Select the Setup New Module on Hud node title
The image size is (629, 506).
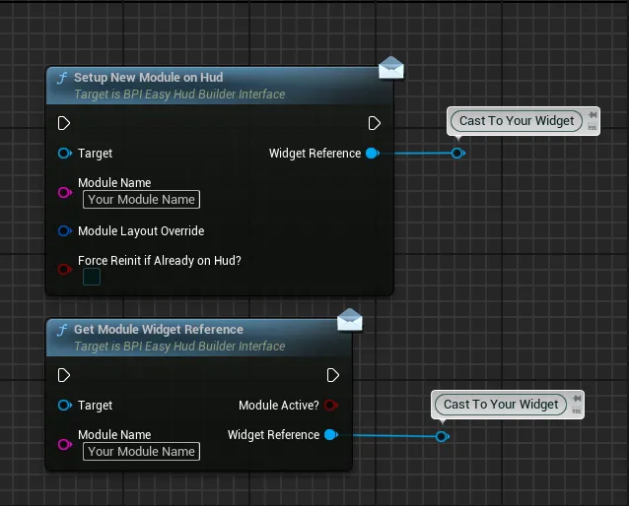[149, 78]
